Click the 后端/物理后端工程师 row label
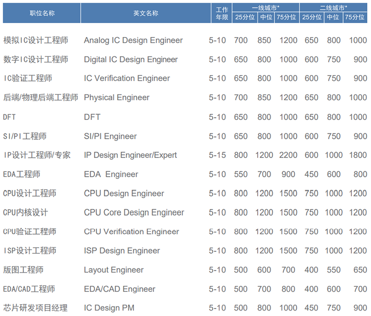This screenshot has height=316, width=371. pos(41,98)
